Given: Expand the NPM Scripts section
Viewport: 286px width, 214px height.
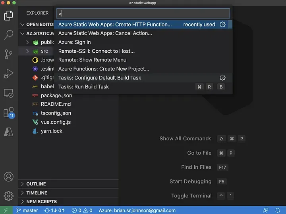Looking at the screenshot, I should 68,201.
